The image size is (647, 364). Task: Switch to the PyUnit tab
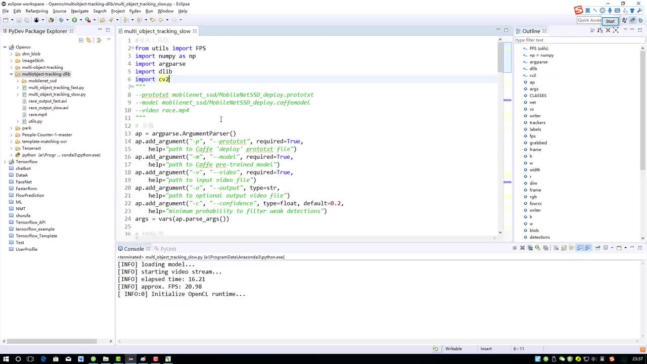[165, 249]
